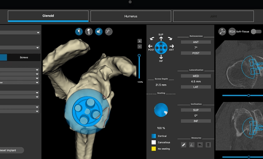Viewport: 263px width, 159px height.
Task: Open the Humerus tab
Action: pos(131,16)
